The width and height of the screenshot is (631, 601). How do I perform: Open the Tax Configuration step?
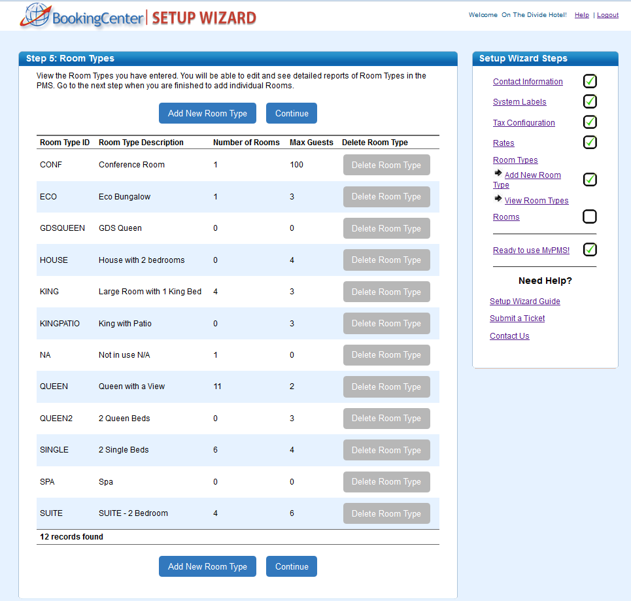[x=524, y=123]
